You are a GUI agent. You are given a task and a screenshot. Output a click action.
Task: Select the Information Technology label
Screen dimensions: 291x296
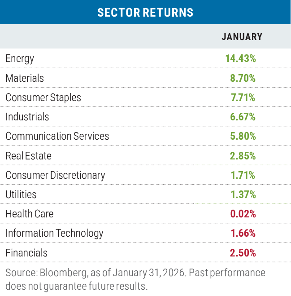click(x=54, y=233)
